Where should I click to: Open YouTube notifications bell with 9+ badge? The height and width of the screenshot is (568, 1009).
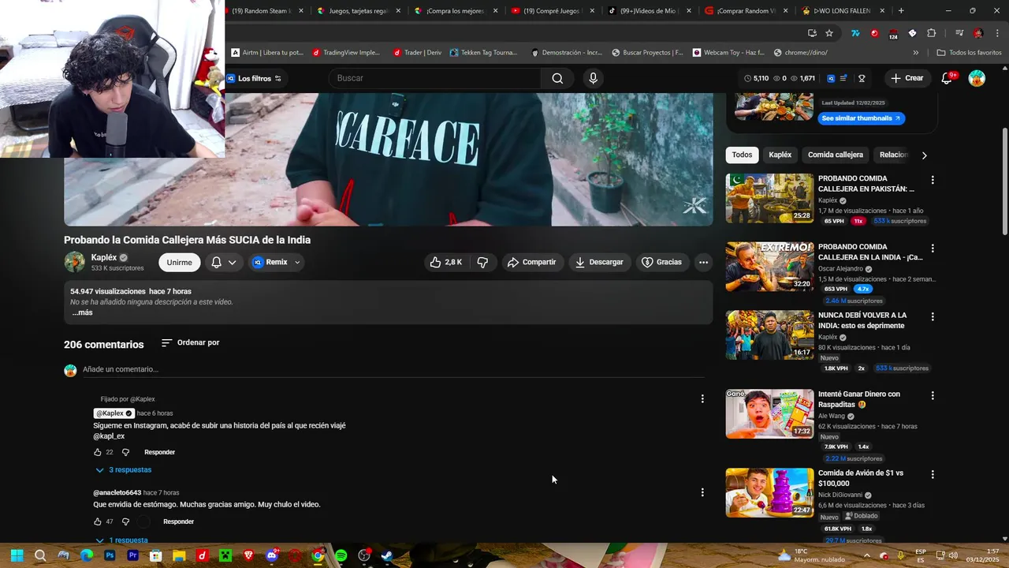pos(948,78)
